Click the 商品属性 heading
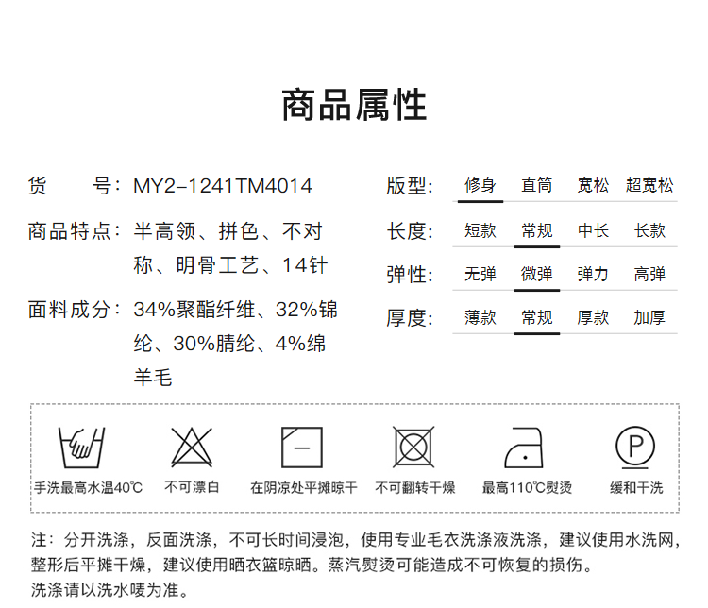This screenshot has height=608, width=708. (354, 106)
